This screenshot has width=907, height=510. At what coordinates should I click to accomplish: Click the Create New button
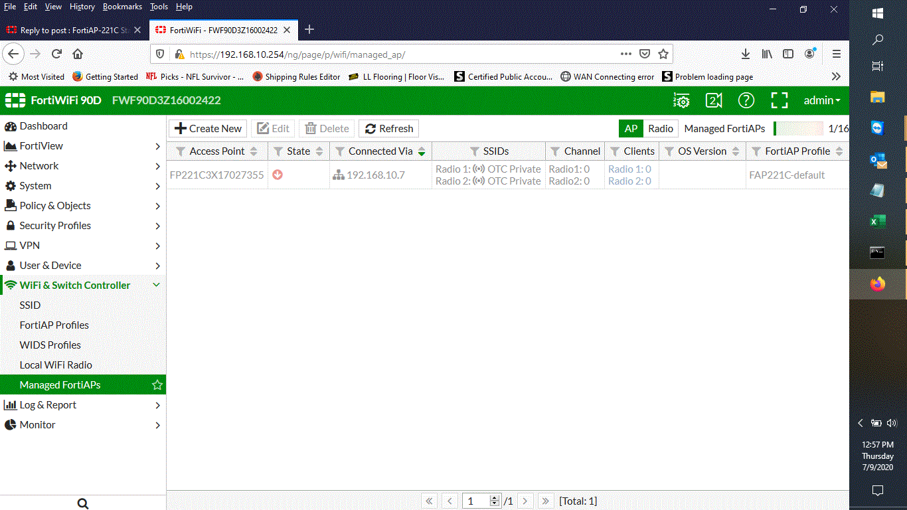pyautogui.click(x=208, y=129)
